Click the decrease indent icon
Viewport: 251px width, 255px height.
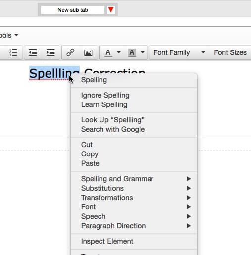pyautogui.click(x=33, y=52)
